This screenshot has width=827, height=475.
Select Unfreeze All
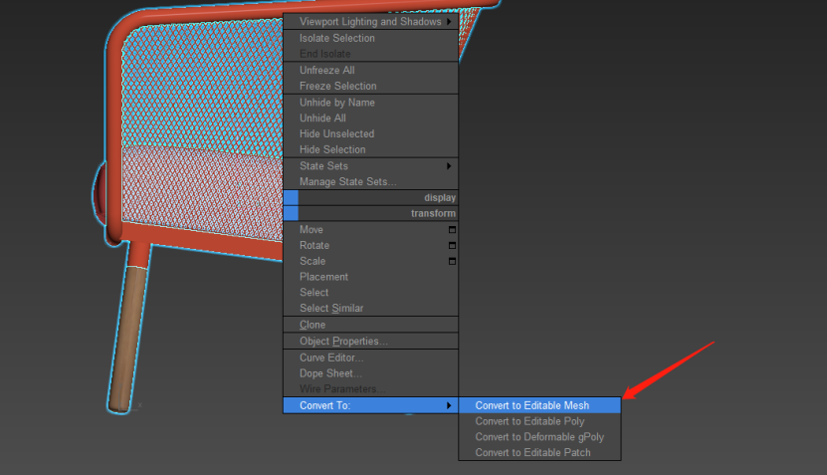(x=370, y=70)
